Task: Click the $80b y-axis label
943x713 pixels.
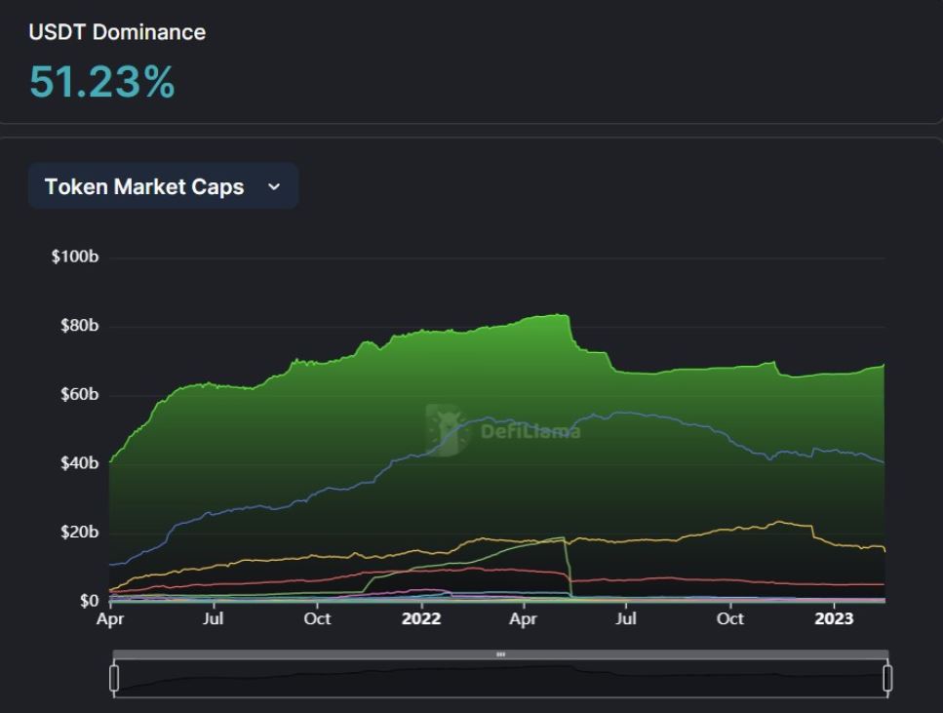Action: coord(79,326)
